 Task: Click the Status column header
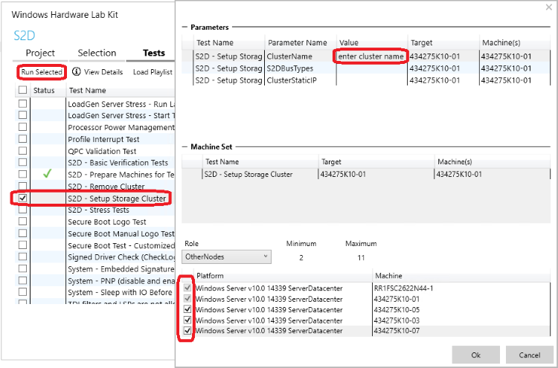coord(44,90)
